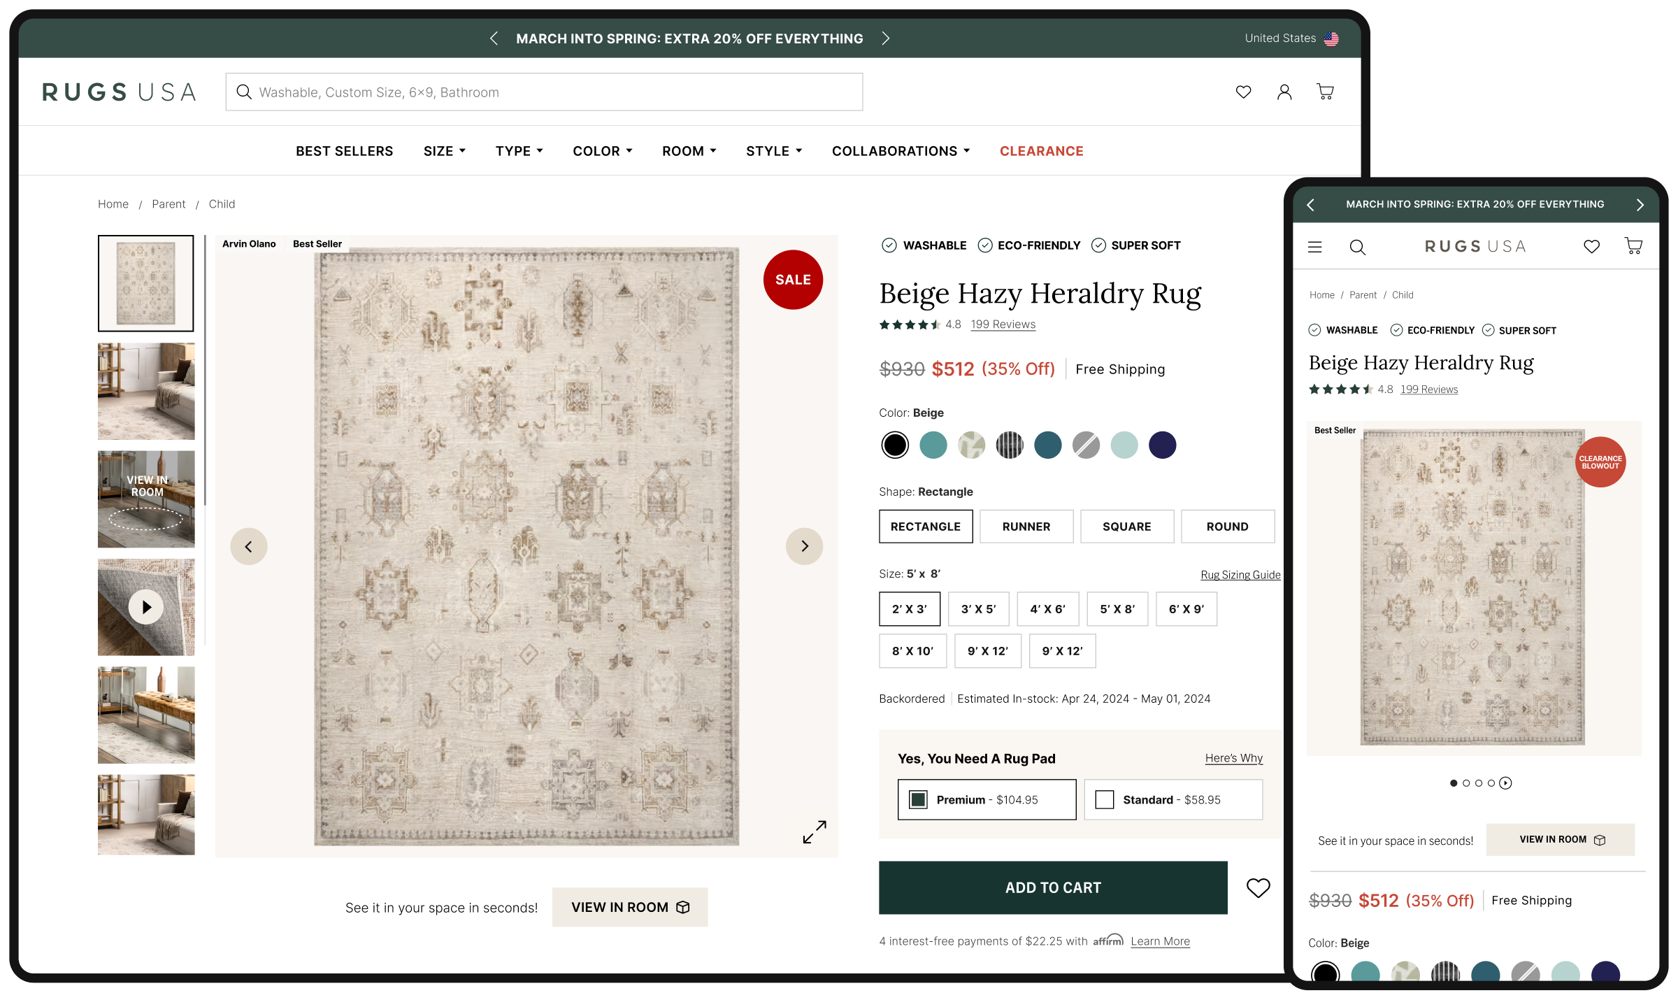Select the Round shape option
1678x1000 pixels.
click(x=1228, y=527)
